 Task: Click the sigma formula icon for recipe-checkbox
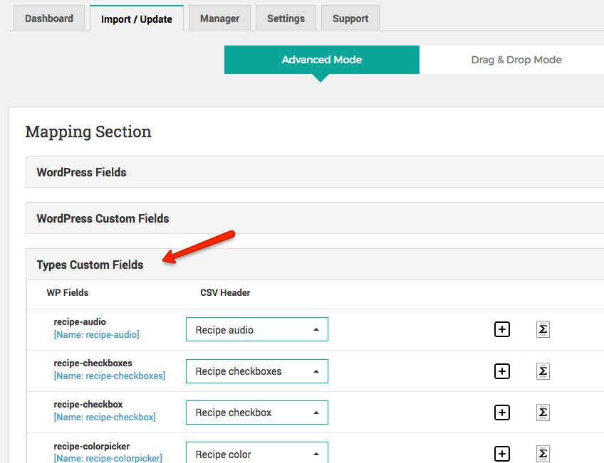pos(543,413)
